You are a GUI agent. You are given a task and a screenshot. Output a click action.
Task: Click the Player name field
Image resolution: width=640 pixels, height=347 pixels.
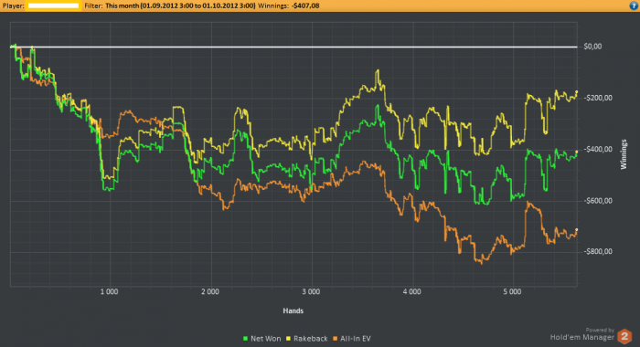(x=53, y=5)
